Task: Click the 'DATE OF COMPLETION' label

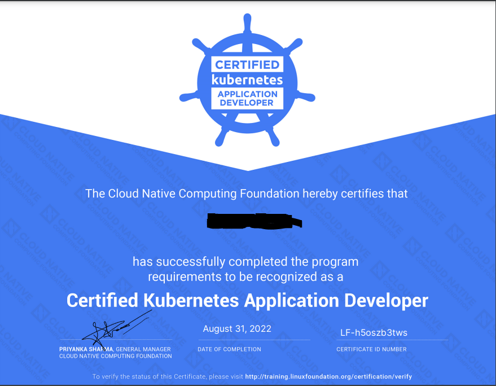Action: pyautogui.click(x=229, y=349)
